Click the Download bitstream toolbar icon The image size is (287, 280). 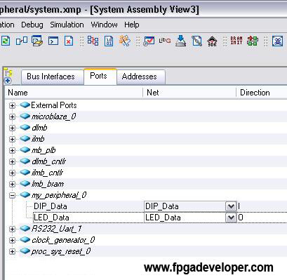point(180,41)
